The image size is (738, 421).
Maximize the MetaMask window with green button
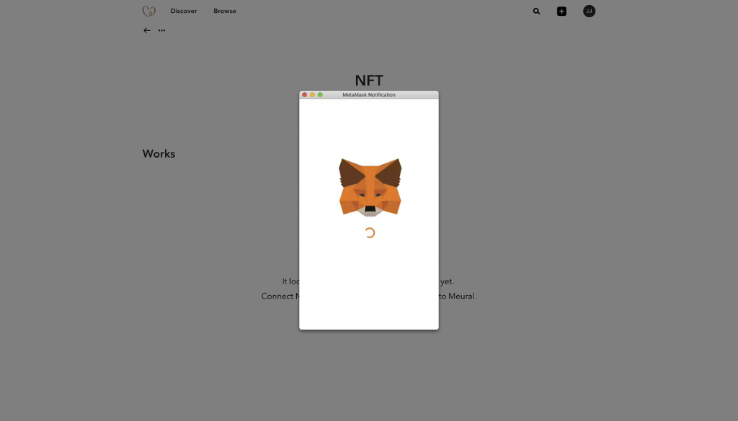pos(320,95)
